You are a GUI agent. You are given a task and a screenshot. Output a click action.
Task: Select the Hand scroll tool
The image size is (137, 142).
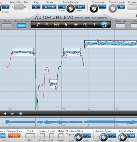[x=104, y=25]
